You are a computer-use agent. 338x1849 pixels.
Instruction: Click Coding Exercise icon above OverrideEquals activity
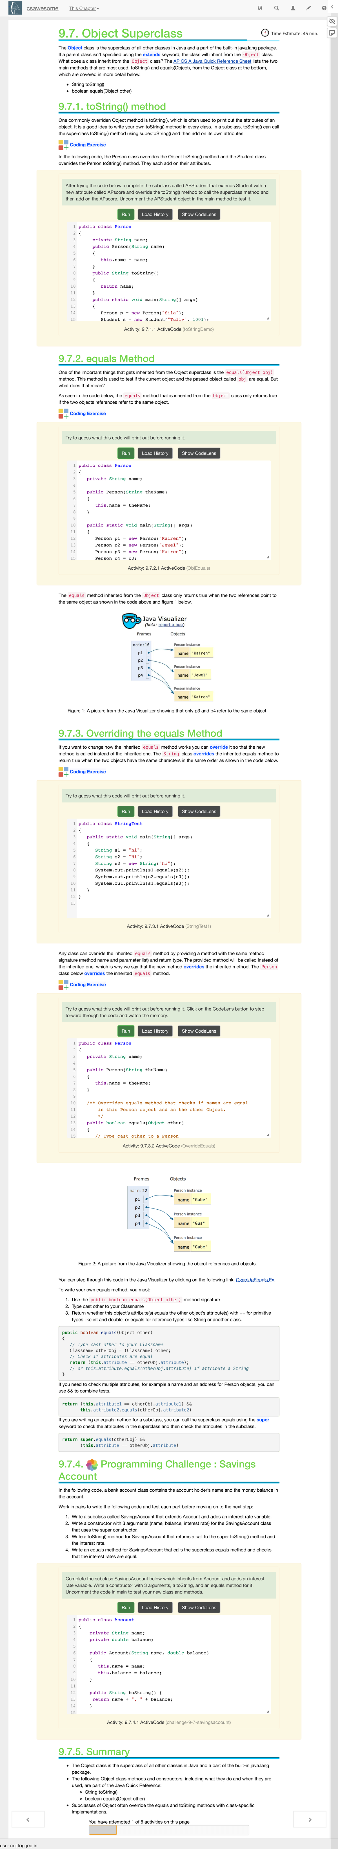pos(63,985)
